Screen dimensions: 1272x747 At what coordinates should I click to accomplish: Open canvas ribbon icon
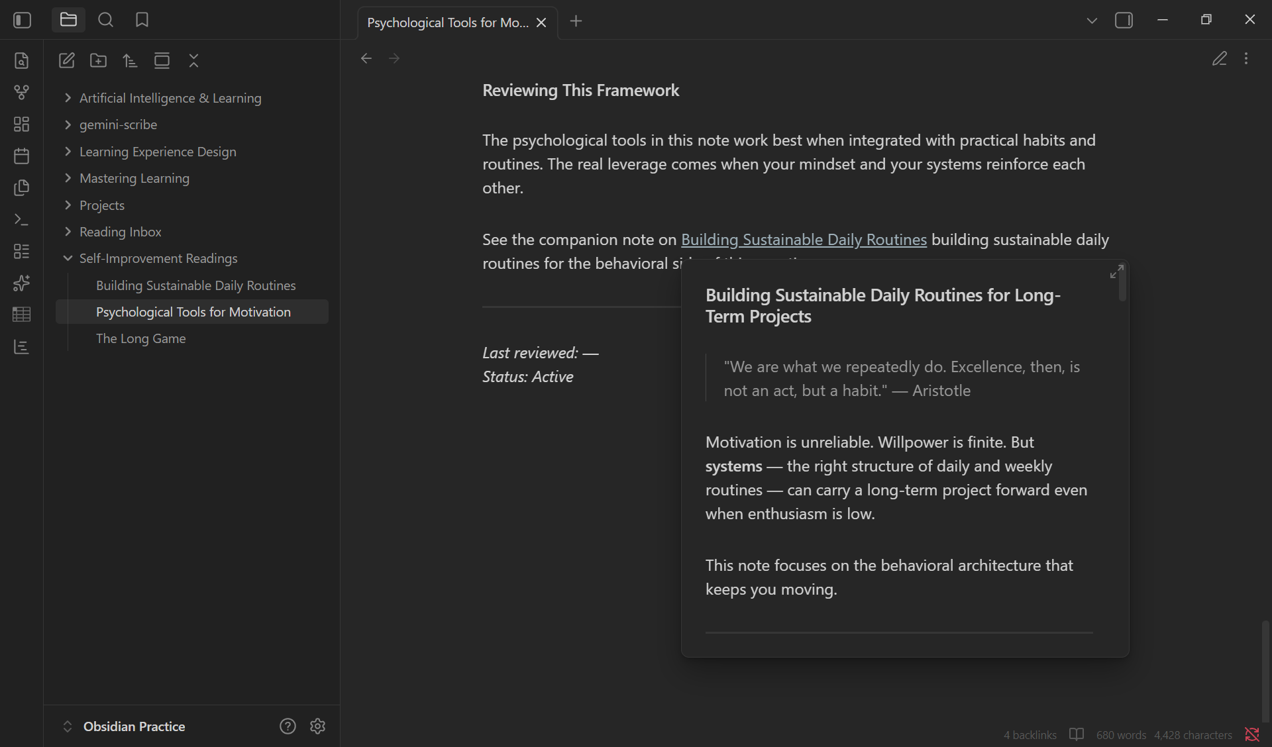[21, 124]
